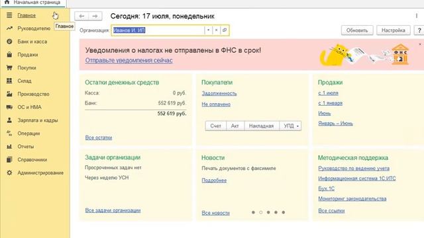Viewport: 424px width, 238px height.
Task: Create a new Счет document
Action: click(215, 126)
